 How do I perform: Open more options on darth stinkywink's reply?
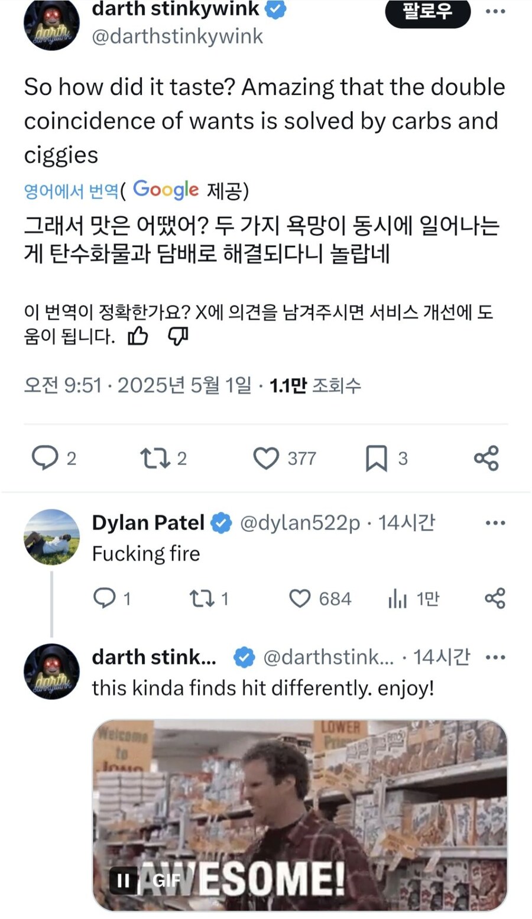pyautogui.click(x=495, y=657)
